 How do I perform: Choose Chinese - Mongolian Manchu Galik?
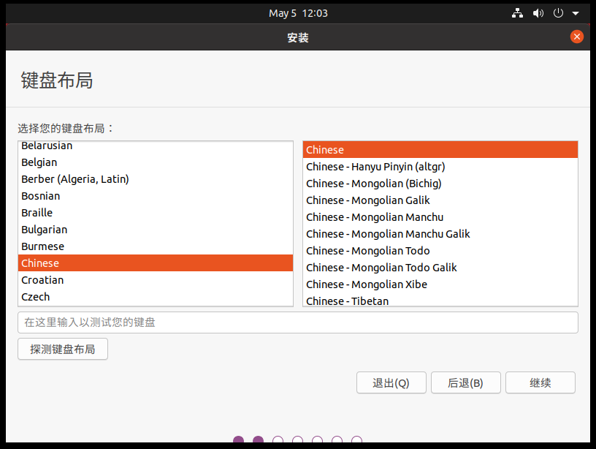tap(440, 233)
